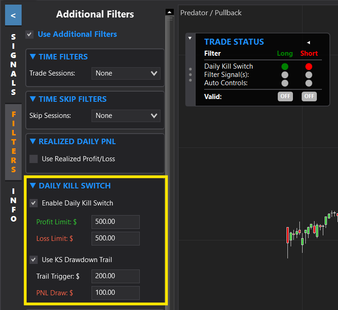The width and height of the screenshot is (338, 310).
Task: Click Daily Kill Switch Long green indicator
Action: point(285,66)
